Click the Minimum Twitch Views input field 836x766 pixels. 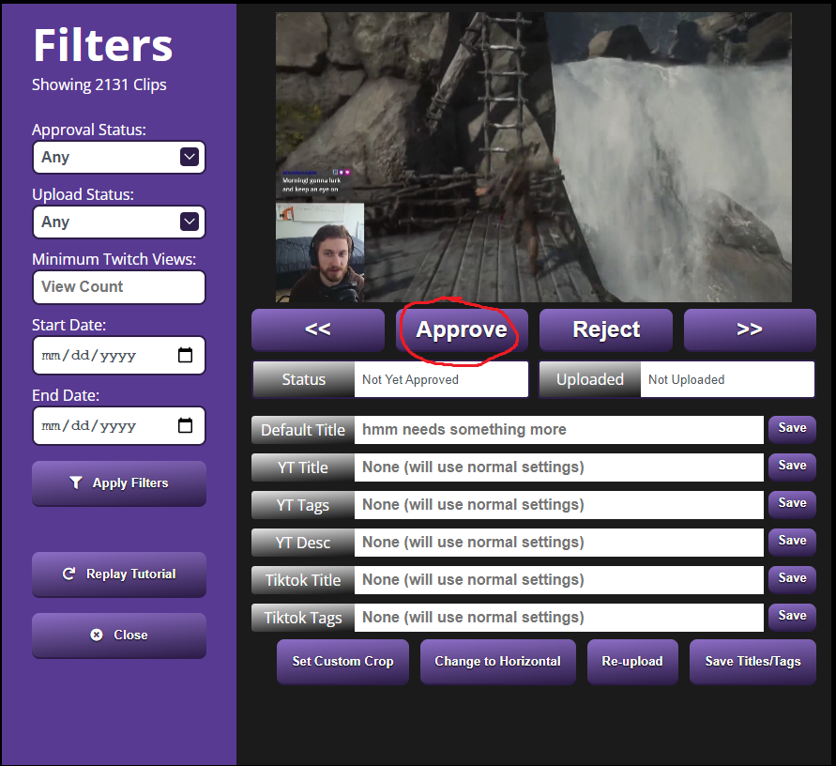tap(119, 287)
